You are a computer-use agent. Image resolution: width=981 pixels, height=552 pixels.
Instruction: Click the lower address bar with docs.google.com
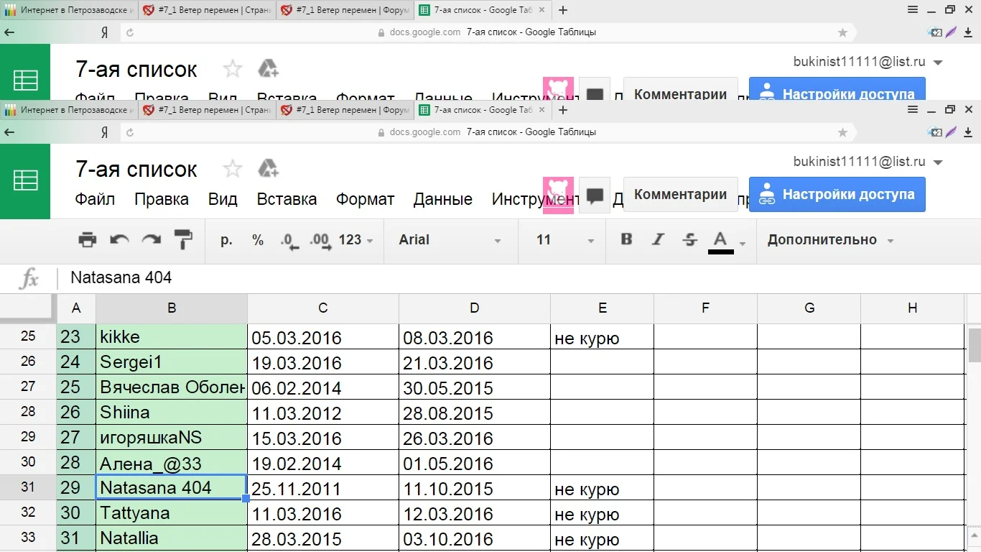click(x=488, y=132)
